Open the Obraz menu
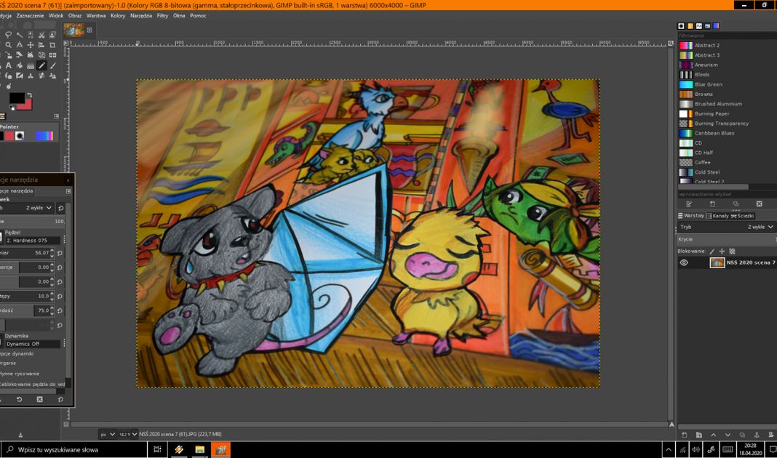Viewport: 777px width, 458px height. pyautogui.click(x=75, y=16)
